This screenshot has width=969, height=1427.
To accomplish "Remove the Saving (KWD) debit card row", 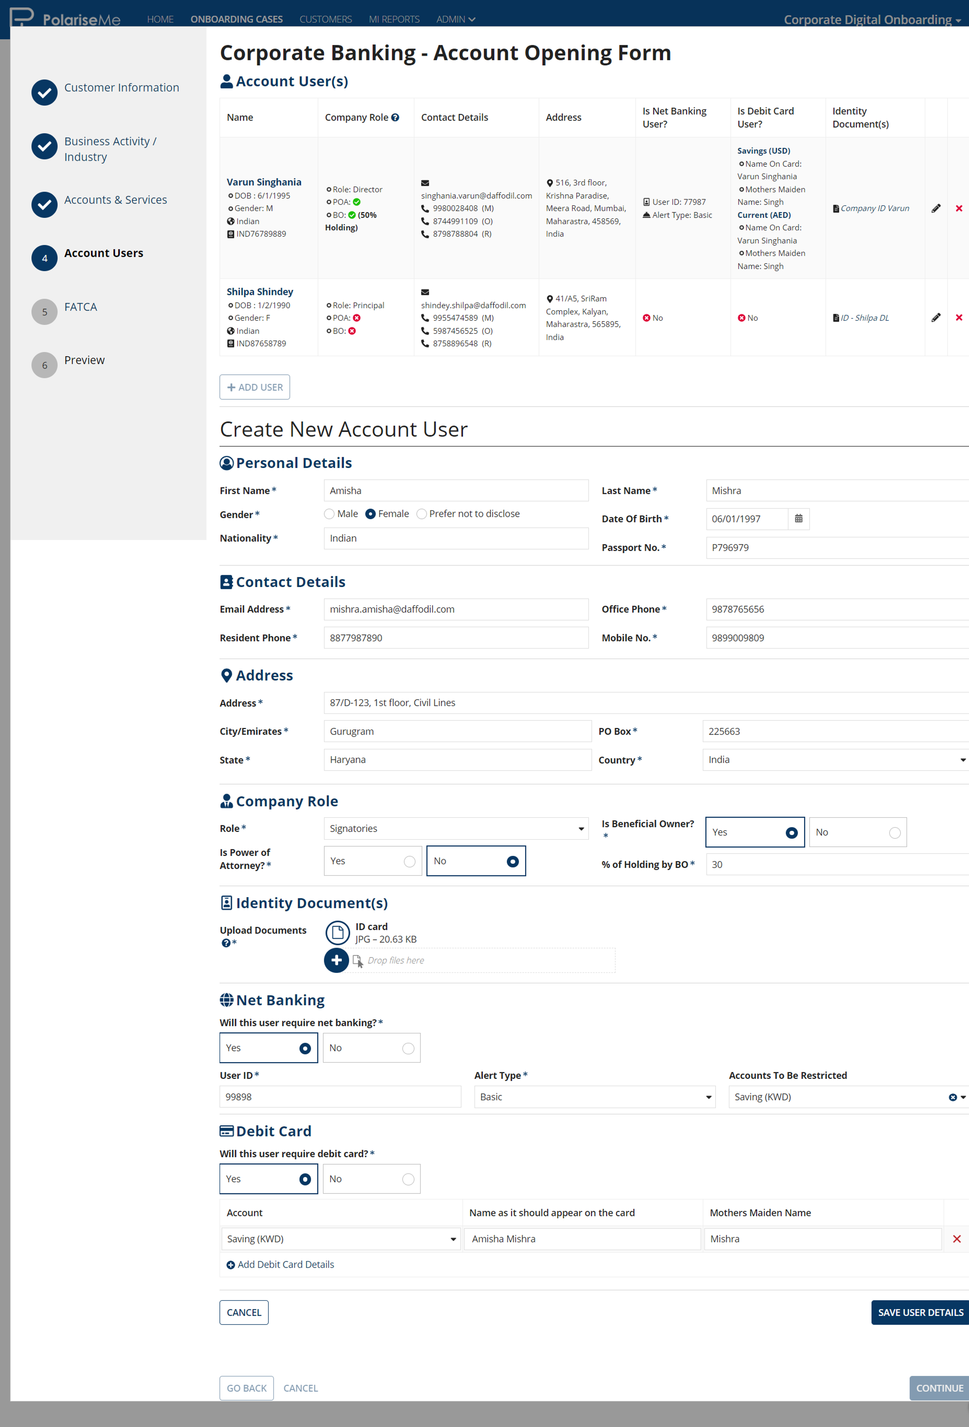I will tap(956, 1239).
